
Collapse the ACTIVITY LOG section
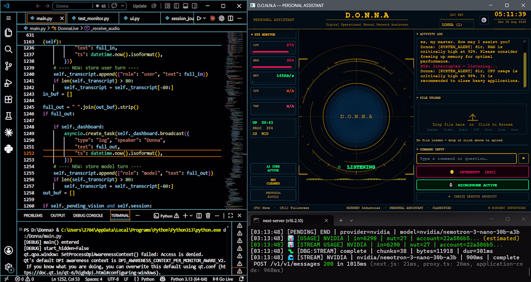point(430,34)
